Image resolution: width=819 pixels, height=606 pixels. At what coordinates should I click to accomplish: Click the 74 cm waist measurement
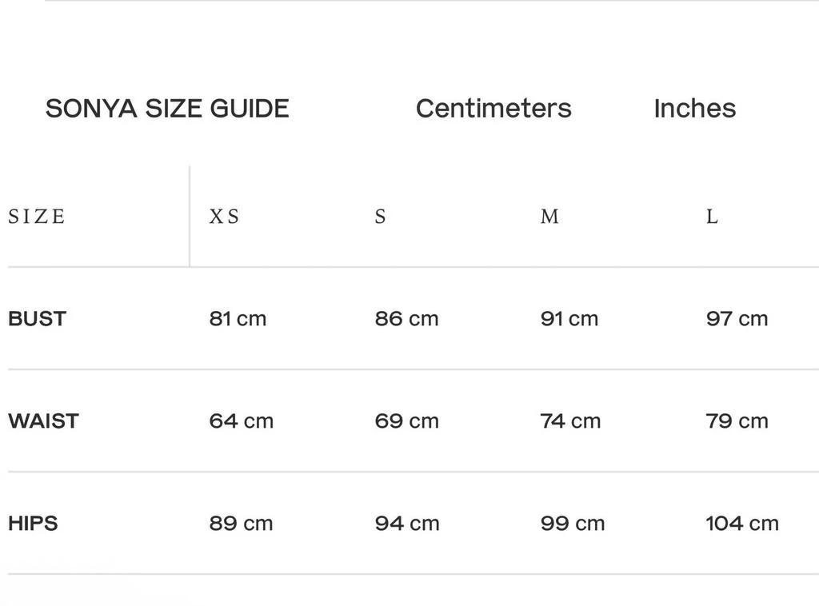(x=570, y=421)
